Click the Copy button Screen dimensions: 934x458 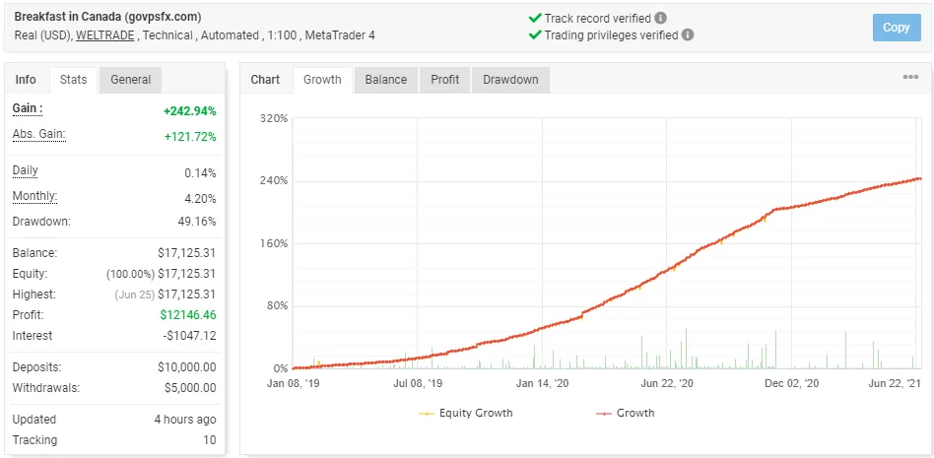pos(896,28)
